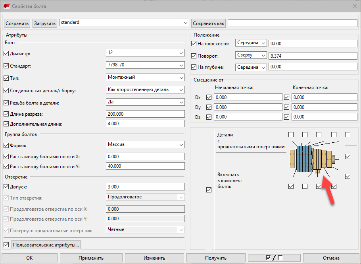Disable the На плоскости checkbox

194,43
